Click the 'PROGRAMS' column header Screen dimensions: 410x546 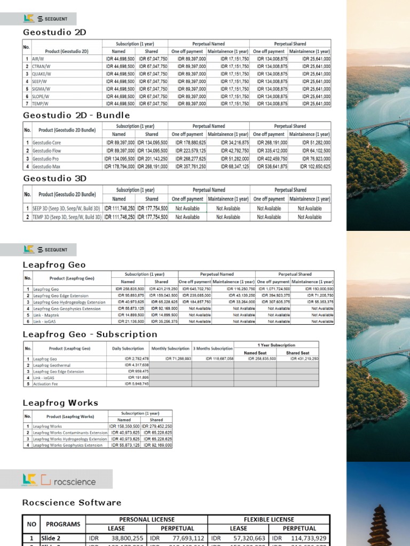pyautogui.click(x=63, y=524)
